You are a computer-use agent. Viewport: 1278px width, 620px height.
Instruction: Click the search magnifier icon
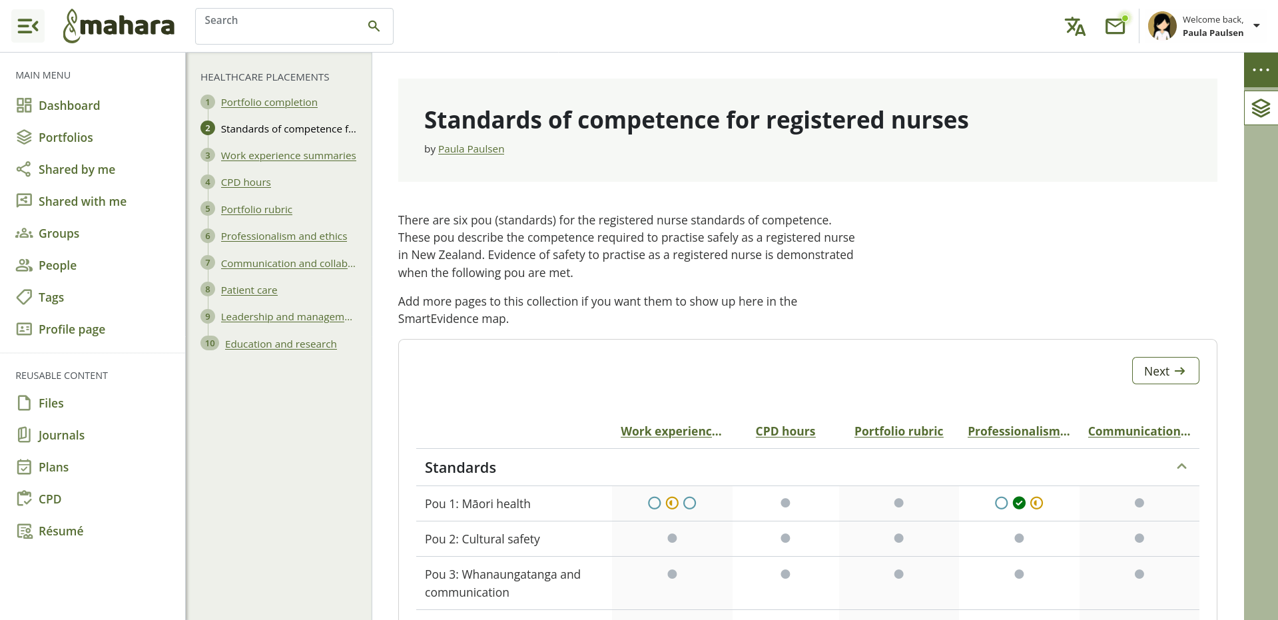tap(374, 26)
